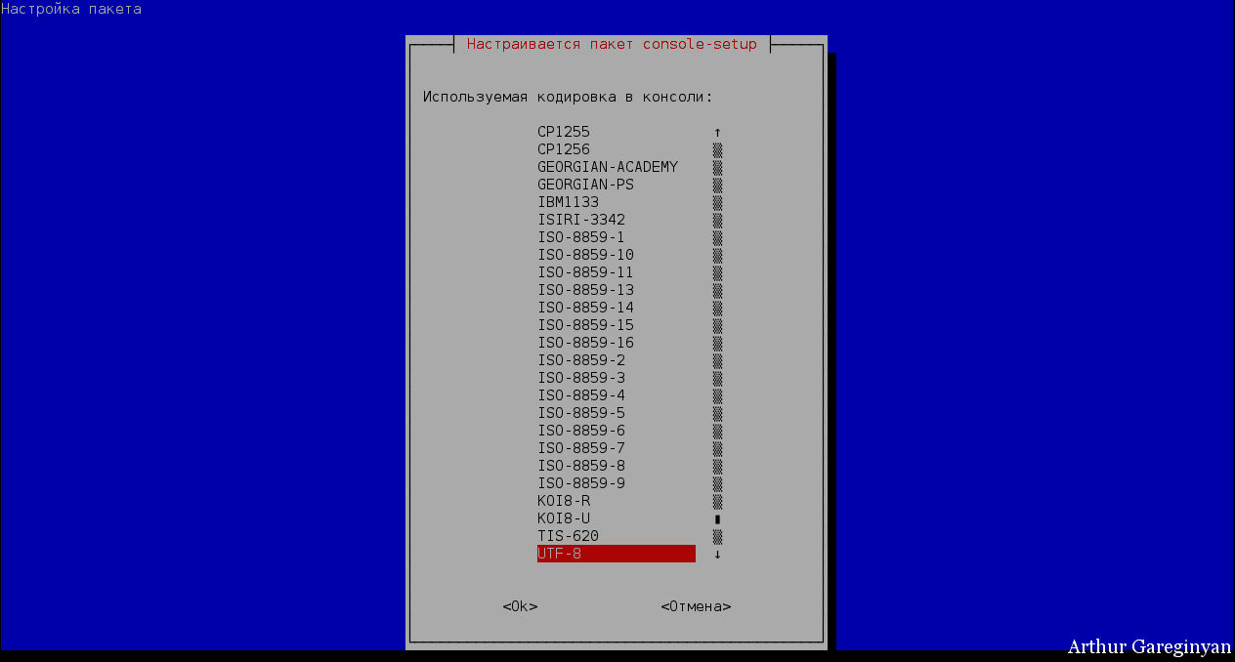Viewport: 1235px width, 662px height.
Task: Click the scrollbar down arrow
Action: click(717, 554)
